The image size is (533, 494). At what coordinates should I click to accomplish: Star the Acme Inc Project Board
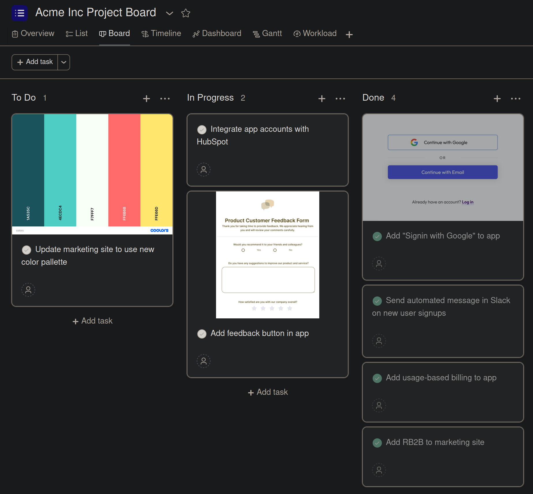(185, 13)
